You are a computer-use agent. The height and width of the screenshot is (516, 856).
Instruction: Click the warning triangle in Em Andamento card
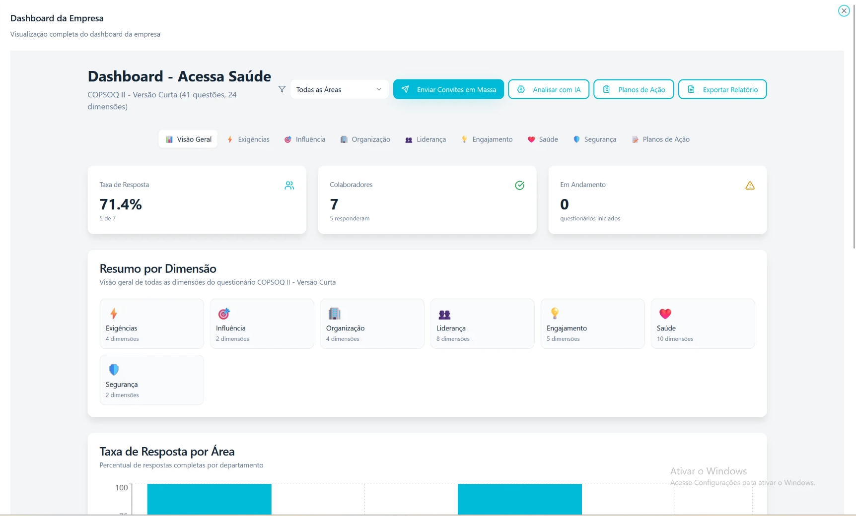pyautogui.click(x=750, y=186)
